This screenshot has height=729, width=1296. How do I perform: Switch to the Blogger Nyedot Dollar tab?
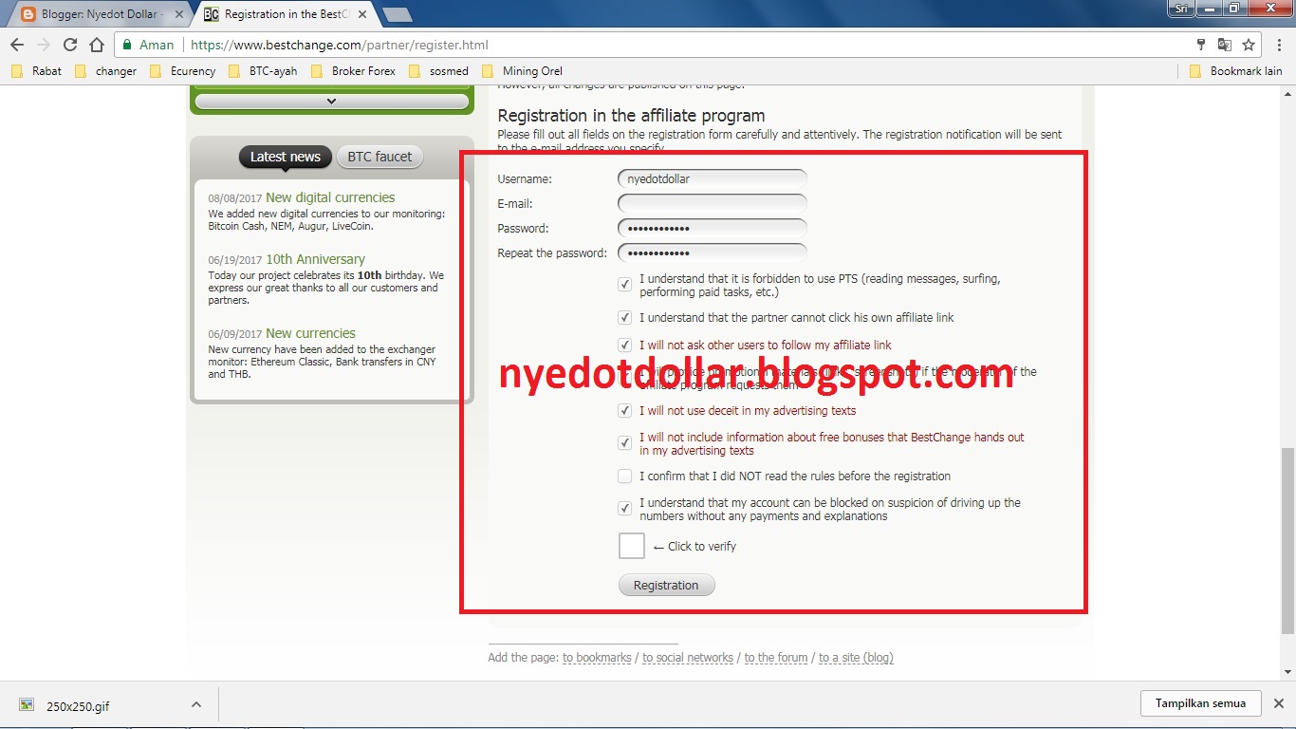pos(100,14)
